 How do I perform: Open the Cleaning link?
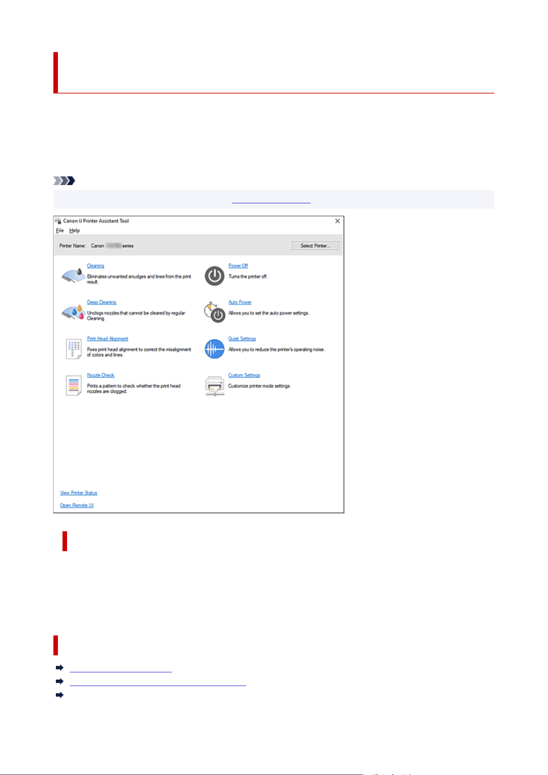(96, 266)
